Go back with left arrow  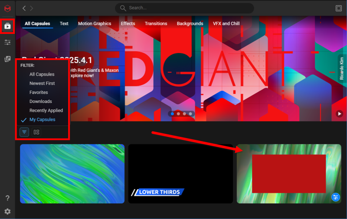coord(24,8)
